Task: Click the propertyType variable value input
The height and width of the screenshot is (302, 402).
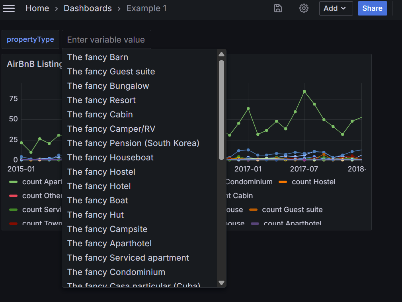Action: (106, 40)
